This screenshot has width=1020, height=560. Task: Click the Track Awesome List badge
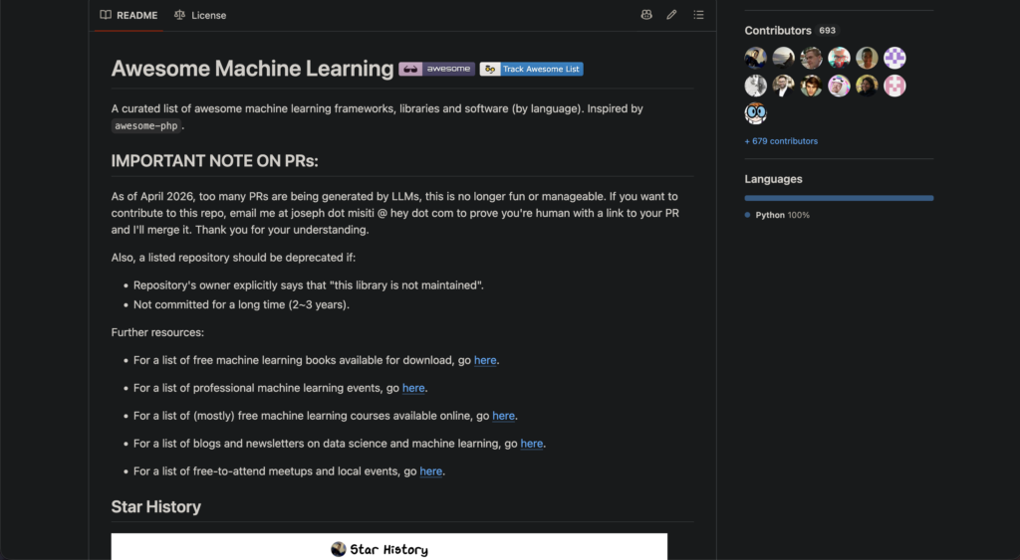click(x=532, y=69)
